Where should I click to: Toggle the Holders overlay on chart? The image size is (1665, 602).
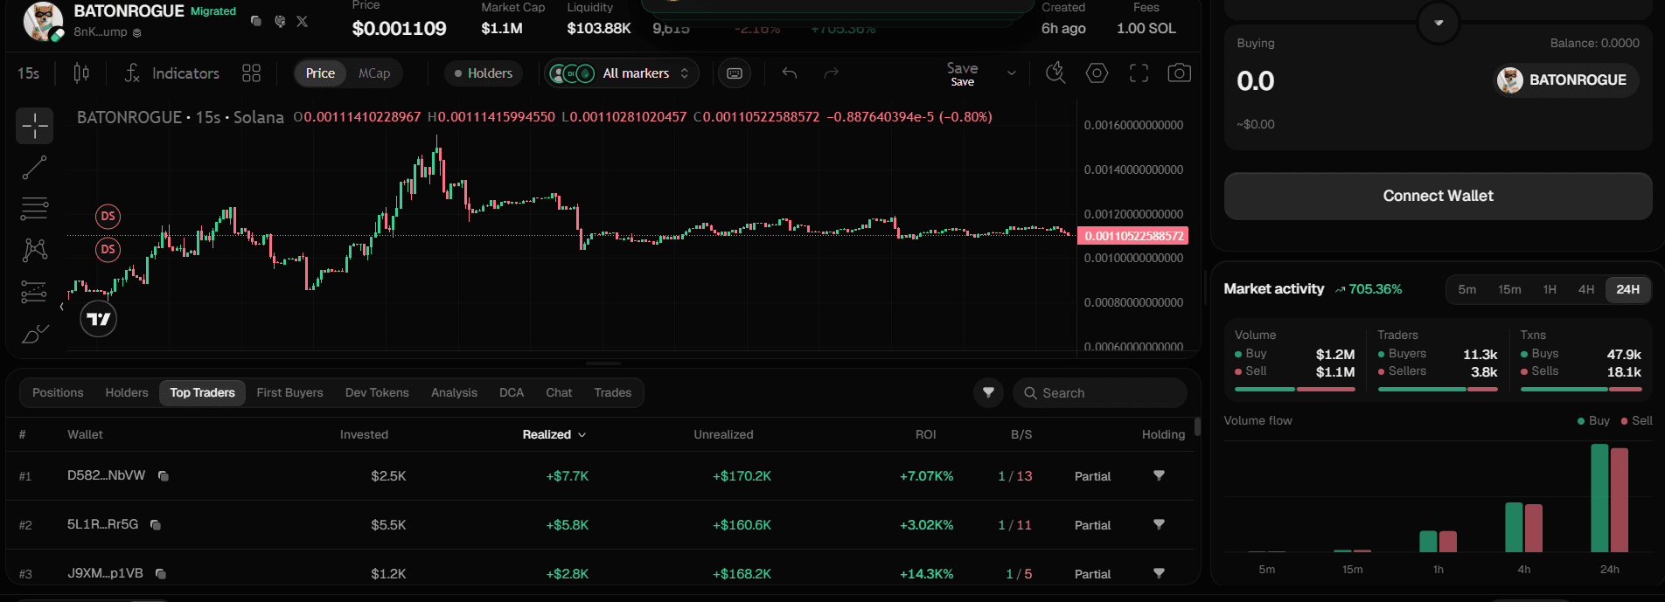pos(484,73)
